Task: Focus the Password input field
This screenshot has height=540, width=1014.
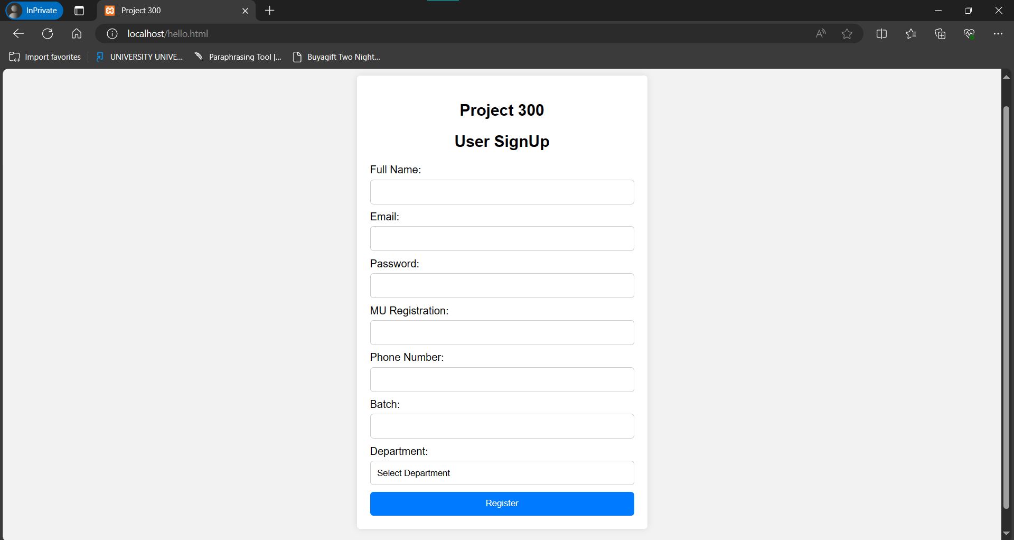Action: pyautogui.click(x=502, y=286)
